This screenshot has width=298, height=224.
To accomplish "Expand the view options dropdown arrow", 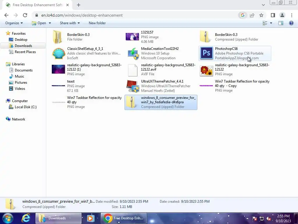I will pos(271,23).
